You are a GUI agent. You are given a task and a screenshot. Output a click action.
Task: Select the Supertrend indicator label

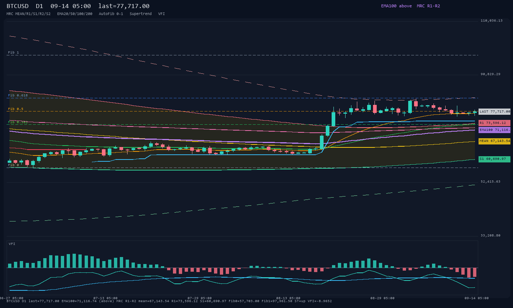click(x=141, y=14)
